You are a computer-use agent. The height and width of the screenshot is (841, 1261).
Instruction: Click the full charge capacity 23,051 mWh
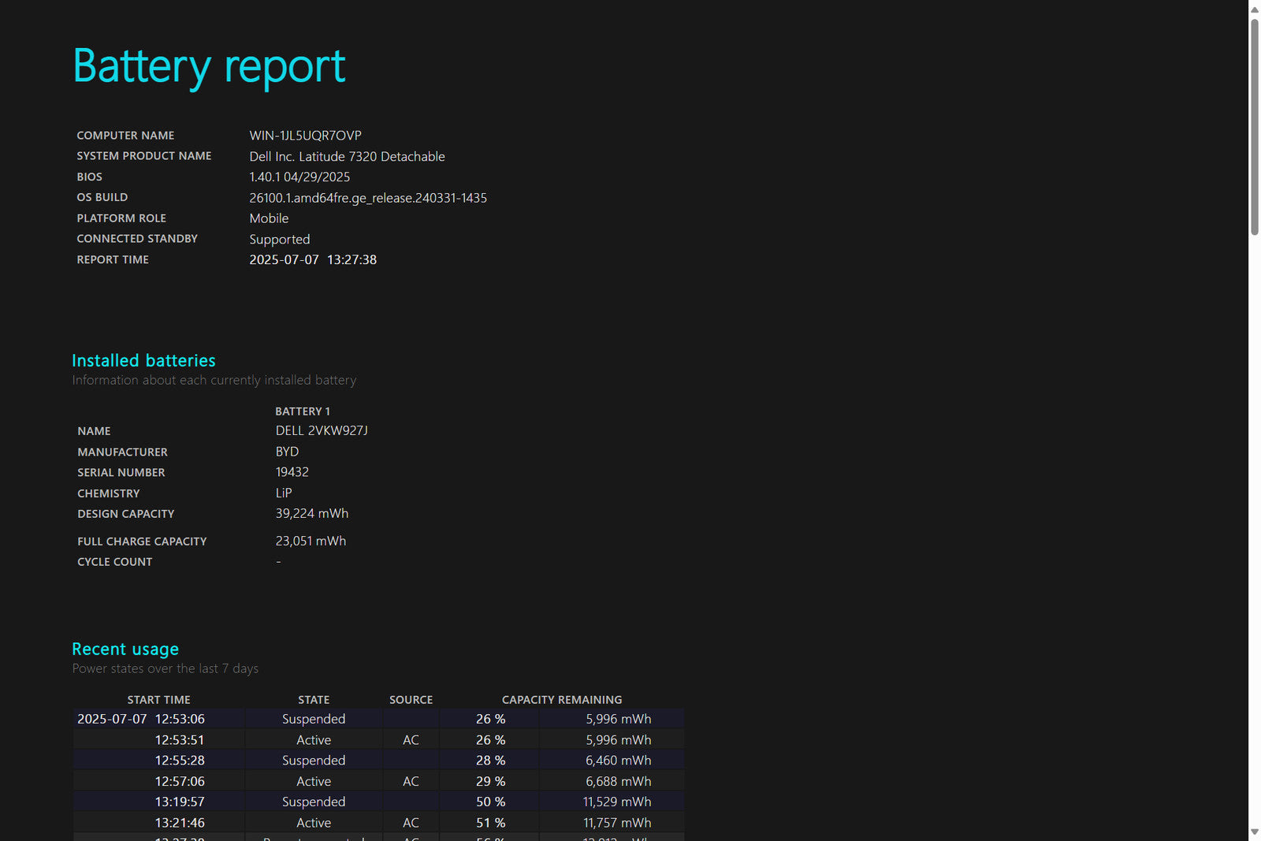(x=311, y=541)
